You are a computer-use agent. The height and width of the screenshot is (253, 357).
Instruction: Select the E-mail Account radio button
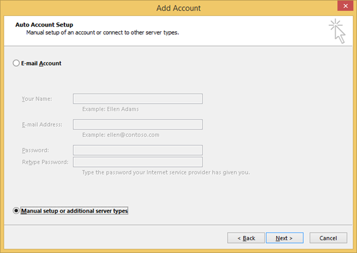pos(17,63)
